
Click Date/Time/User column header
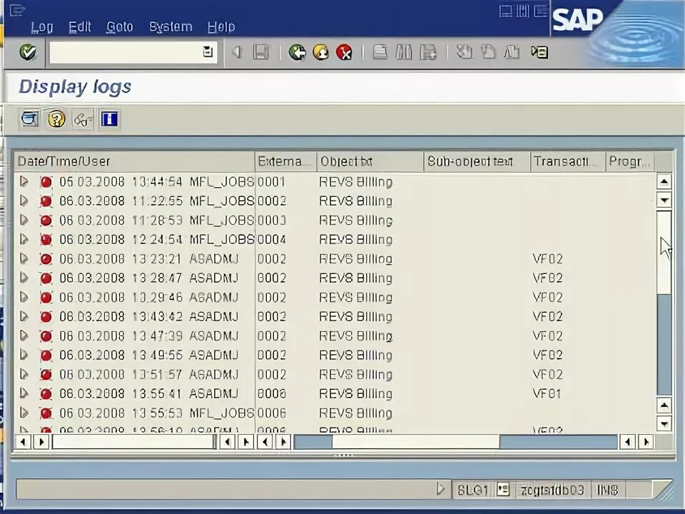pos(135,162)
